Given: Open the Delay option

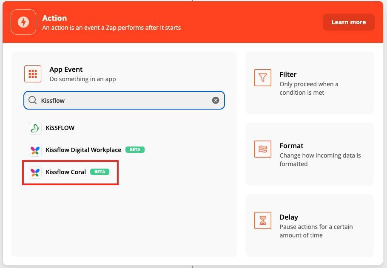Looking at the screenshot, I should point(310,226).
